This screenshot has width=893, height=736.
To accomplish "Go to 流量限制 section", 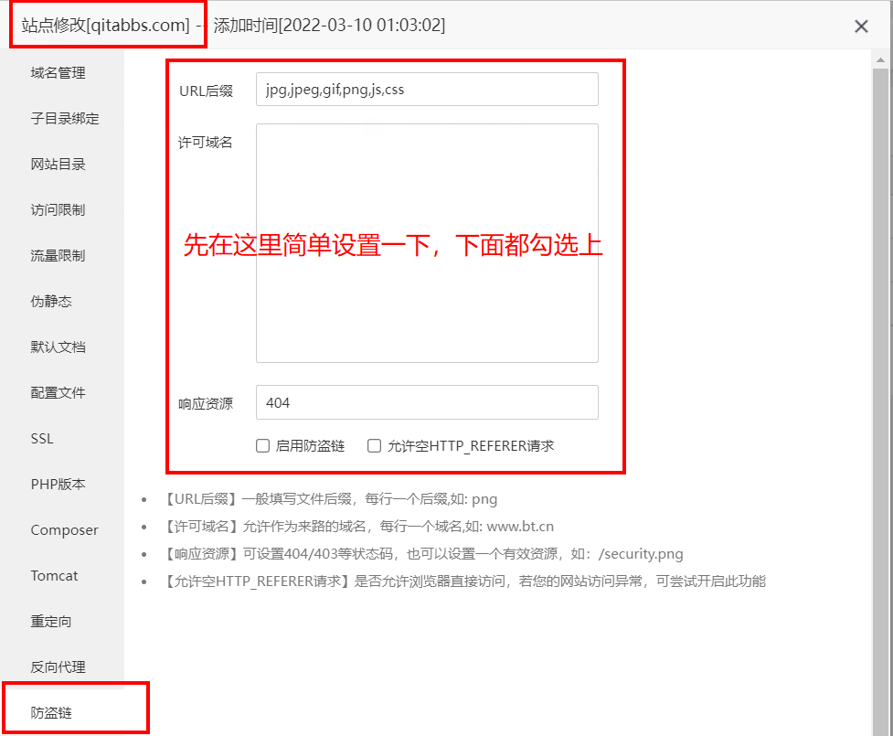I will [58, 256].
